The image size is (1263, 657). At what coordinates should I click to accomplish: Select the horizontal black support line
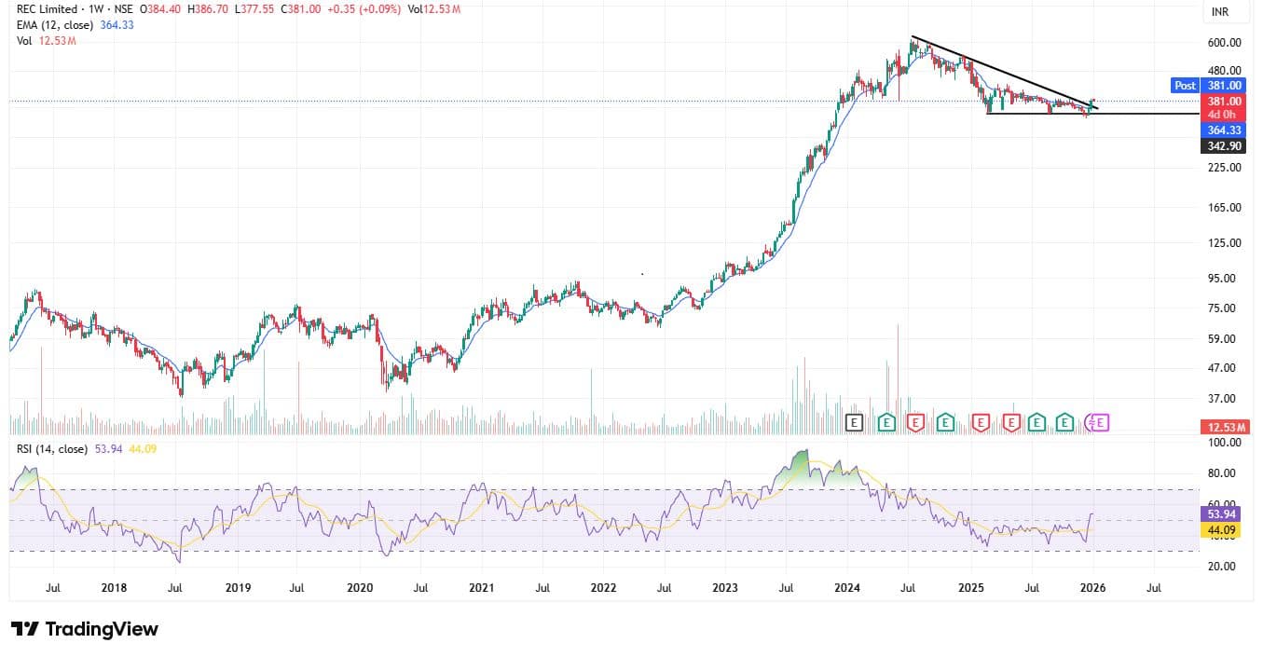click(1091, 114)
